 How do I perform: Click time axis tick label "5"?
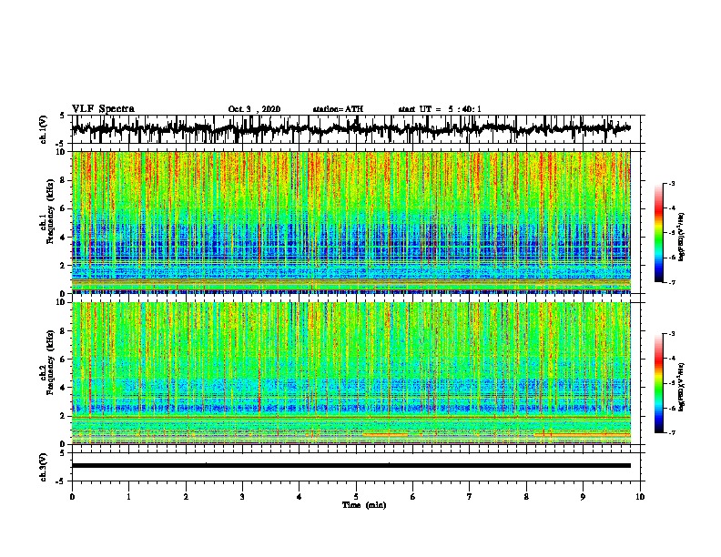[x=356, y=497]
